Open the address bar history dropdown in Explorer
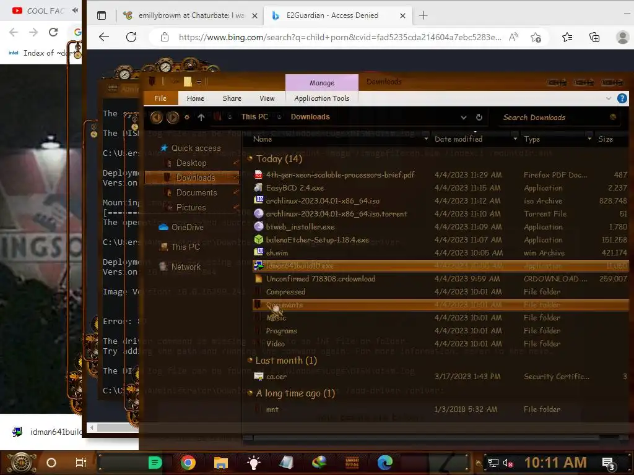This screenshot has width=634, height=475. point(463,118)
